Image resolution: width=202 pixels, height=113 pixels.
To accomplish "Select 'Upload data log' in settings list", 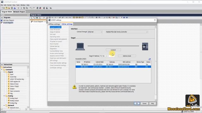I will coord(55,46).
